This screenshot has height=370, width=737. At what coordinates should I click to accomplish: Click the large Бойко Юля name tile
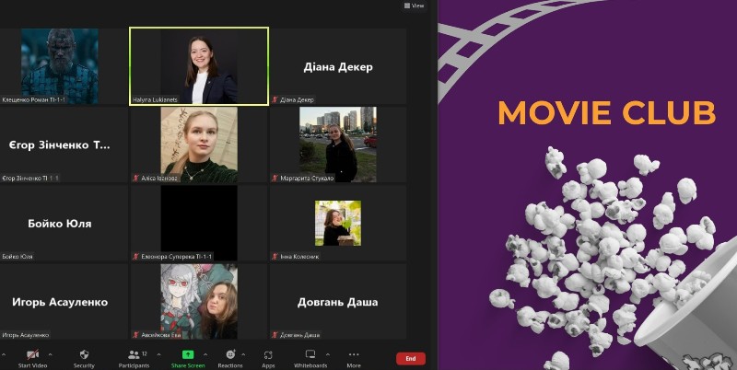64,223
